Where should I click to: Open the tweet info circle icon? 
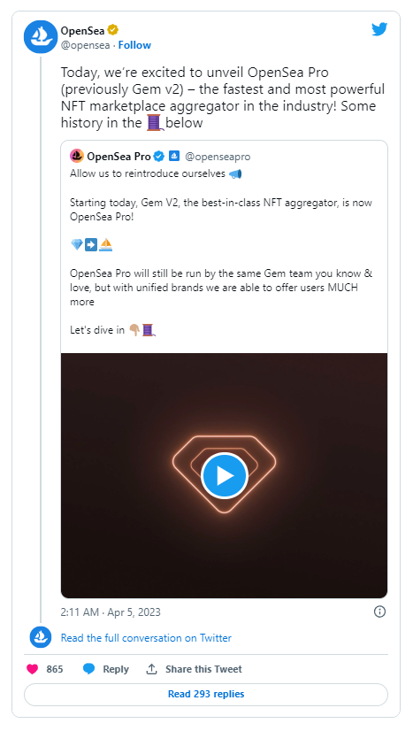coord(380,612)
